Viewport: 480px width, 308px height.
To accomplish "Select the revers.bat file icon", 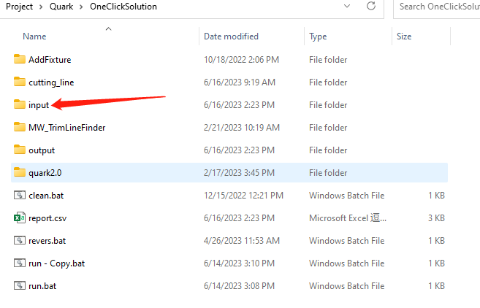I will click(x=20, y=241).
